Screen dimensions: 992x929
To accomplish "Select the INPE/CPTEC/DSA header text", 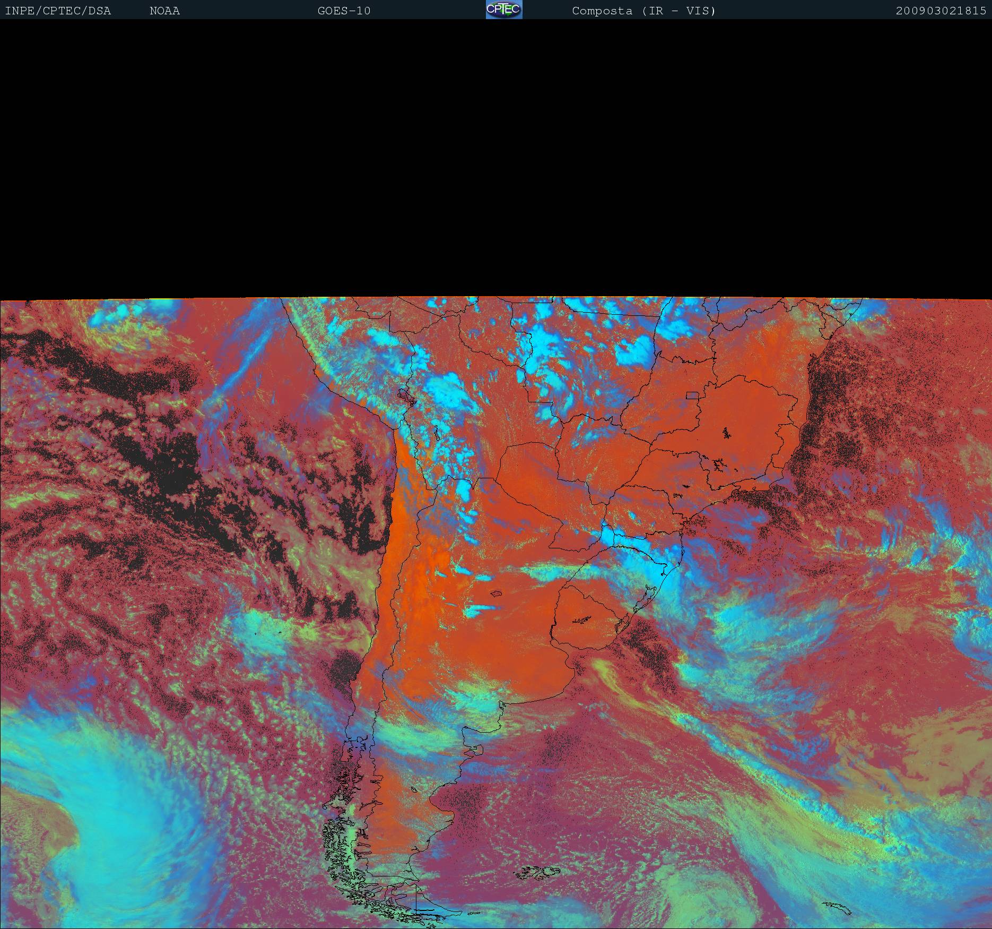I will coord(58,11).
